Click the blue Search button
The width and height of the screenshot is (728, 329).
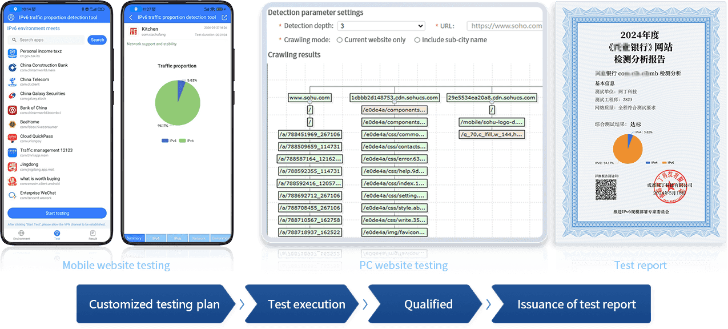[97, 40]
